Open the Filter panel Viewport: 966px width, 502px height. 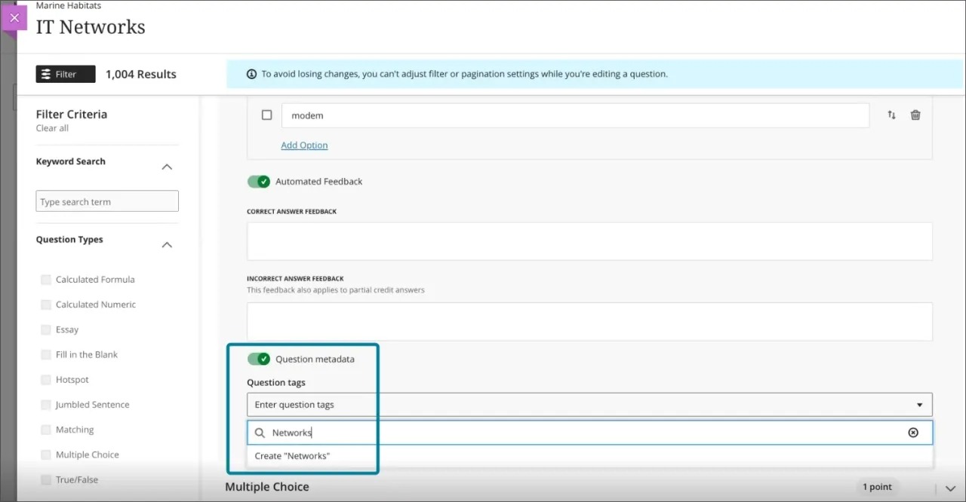[65, 74]
